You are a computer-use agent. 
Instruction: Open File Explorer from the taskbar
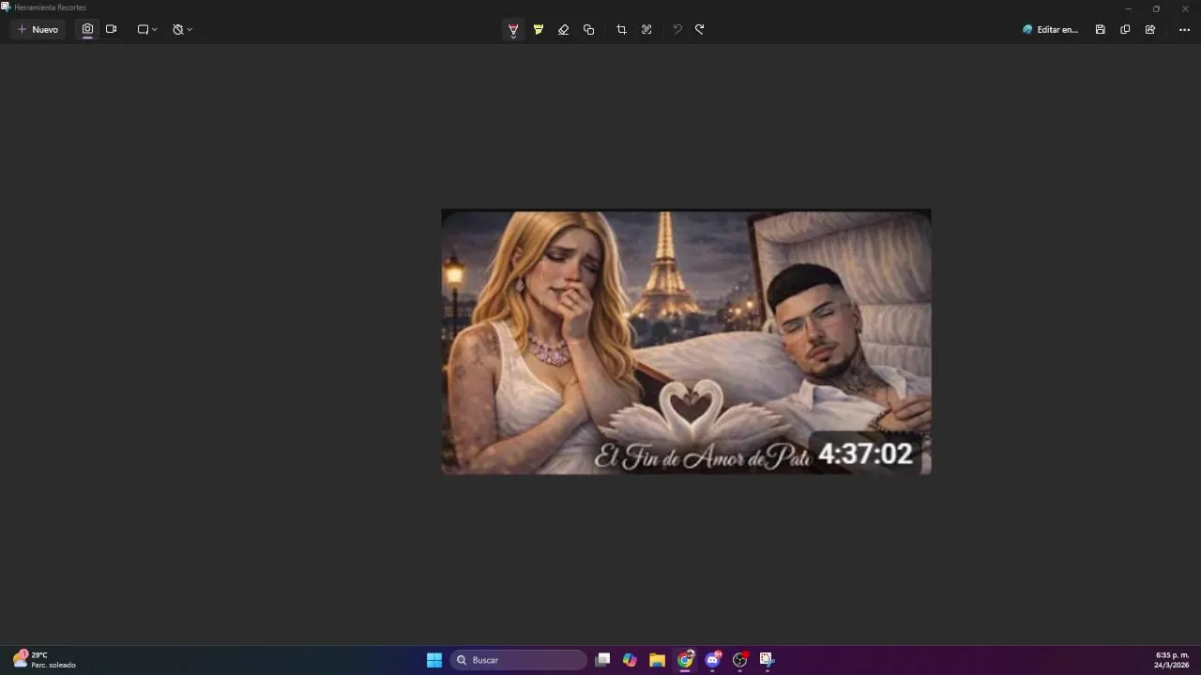657,660
